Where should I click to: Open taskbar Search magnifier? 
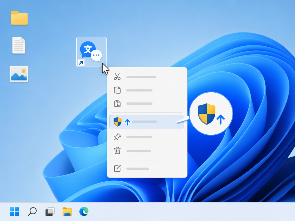click(32, 212)
